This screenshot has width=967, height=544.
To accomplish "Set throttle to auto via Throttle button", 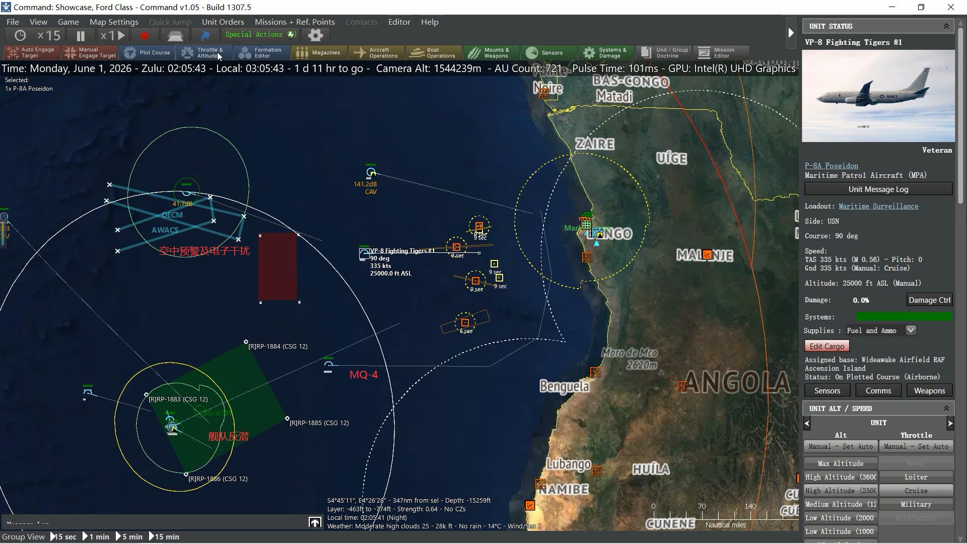I will click(x=916, y=446).
